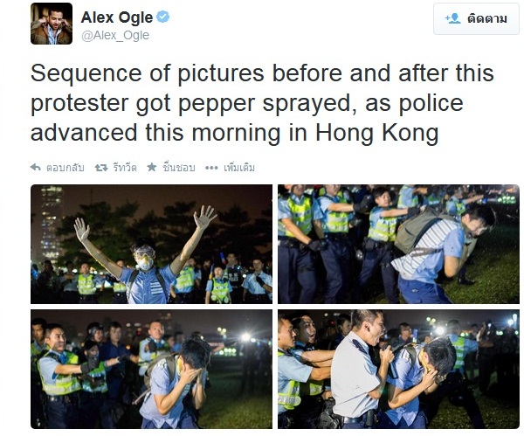This screenshot has width=524, height=436.
Task: Open photo of protester covering his face
Action: [x=151, y=369]
